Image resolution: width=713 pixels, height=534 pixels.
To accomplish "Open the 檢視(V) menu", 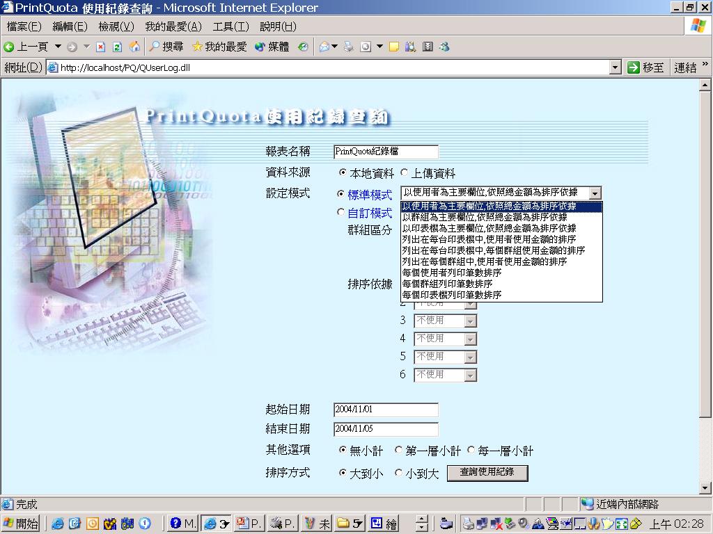I will click(x=116, y=26).
